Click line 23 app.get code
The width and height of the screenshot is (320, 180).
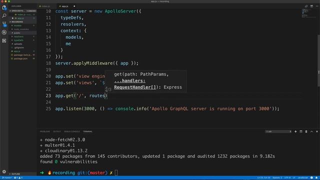click(x=81, y=95)
